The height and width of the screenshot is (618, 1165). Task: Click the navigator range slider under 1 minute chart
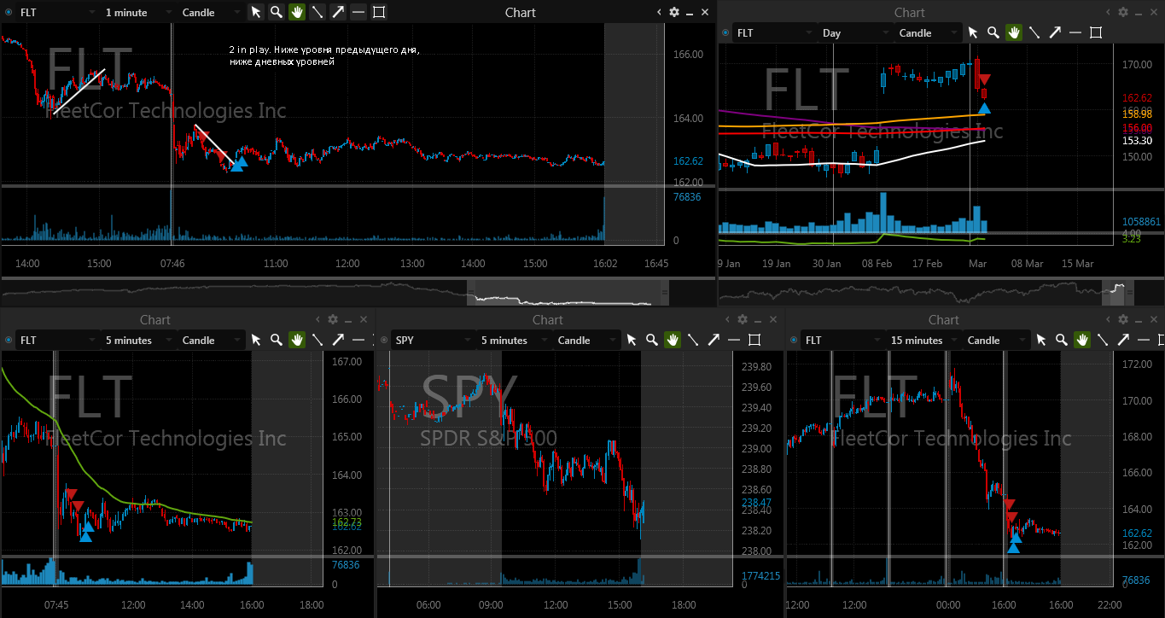(566, 293)
